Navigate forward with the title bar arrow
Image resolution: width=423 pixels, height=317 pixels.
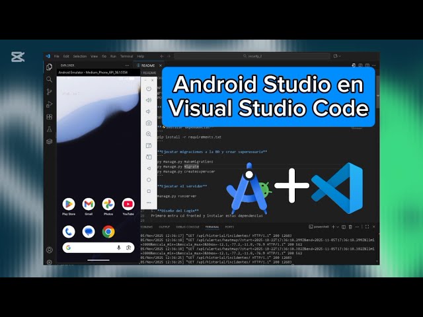[x=169, y=56]
